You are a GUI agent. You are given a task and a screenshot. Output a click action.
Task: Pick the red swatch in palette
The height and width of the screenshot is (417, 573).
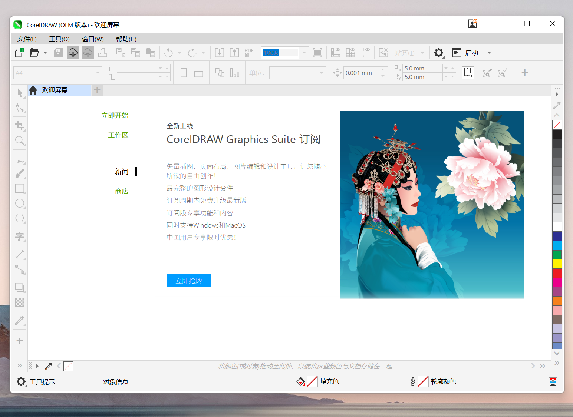[557, 273]
